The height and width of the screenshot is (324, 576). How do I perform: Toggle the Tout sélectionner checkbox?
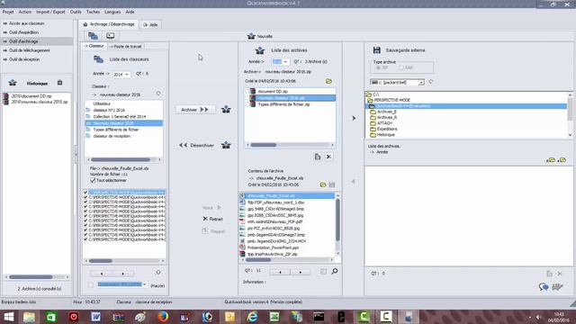point(93,180)
